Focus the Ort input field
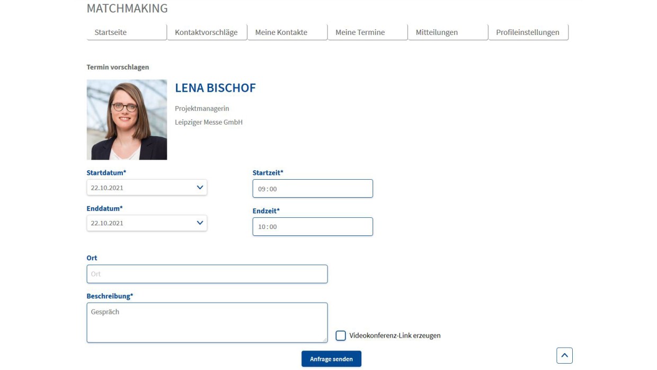The width and height of the screenshot is (657, 370). tap(207, 274)
